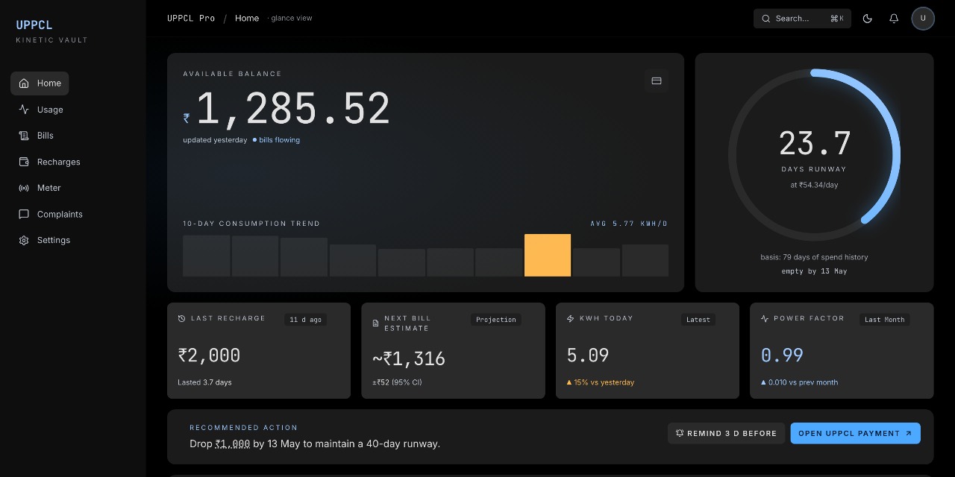Click the UPPCL Kinetic Vault logo
The image size is (955, 477).
point(52,31)
